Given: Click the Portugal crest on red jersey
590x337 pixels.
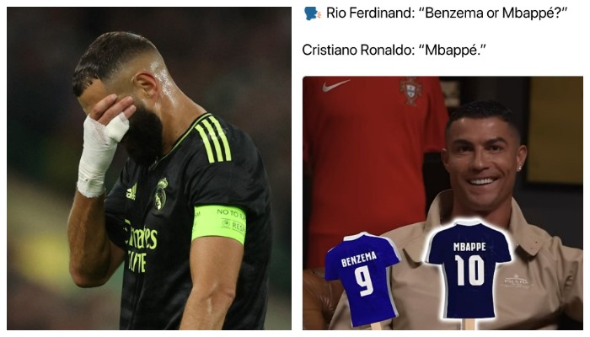Looking at the screenshot, I should pyautogui.click(x=411, y=91).
